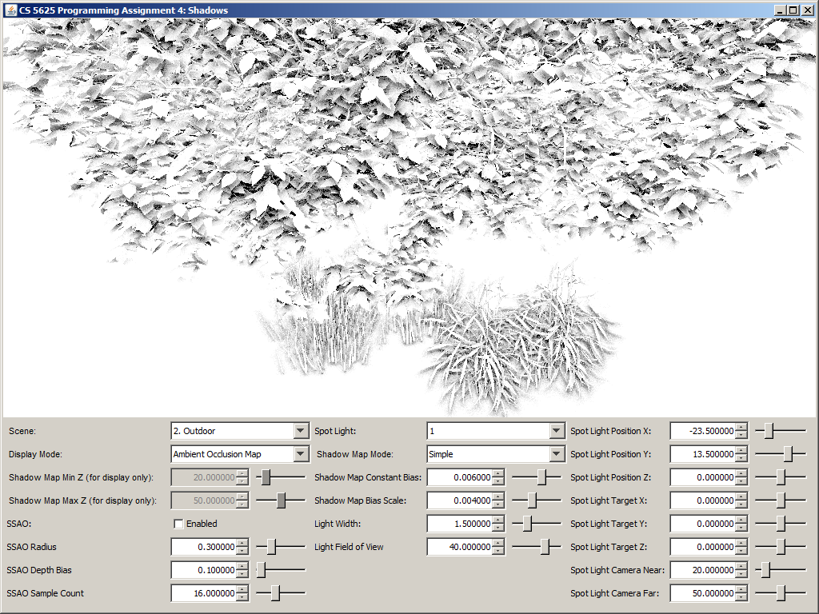The height and width of the screenshot is (614, 819).
Task: Click the Light Field of View slider
Action: tap(536, 547)
